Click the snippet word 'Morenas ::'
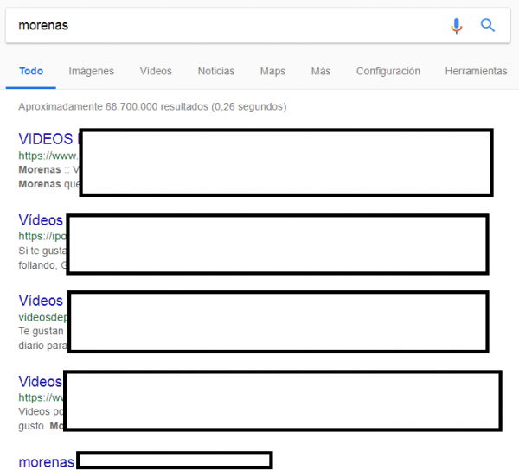Screen dimensions: 519x470 pyautogui.click(x=44, y=170)
